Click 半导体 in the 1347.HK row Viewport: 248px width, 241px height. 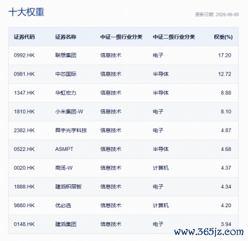coord(161,93)
